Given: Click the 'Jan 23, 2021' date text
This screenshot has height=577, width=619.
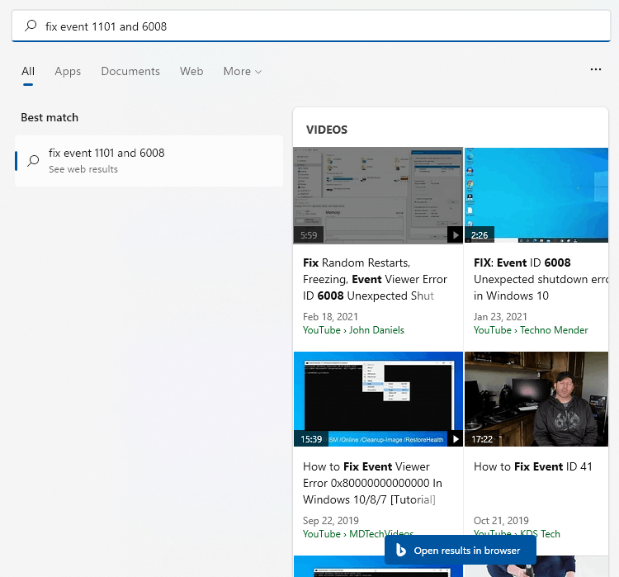Looking at the screenshot, I should pos(500,317).
